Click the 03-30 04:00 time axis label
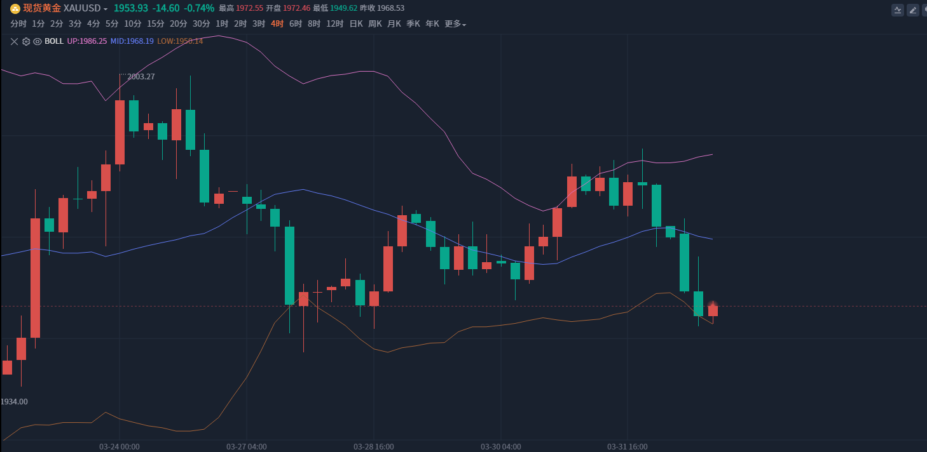Image resolution: width=927 pixels, height=452 pixels. [501, 447]
